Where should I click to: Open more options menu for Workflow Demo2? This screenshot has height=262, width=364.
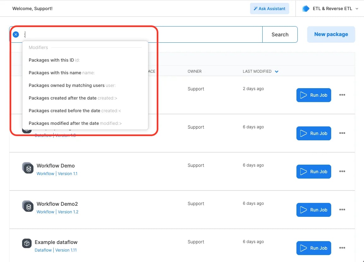pos(342,210)
